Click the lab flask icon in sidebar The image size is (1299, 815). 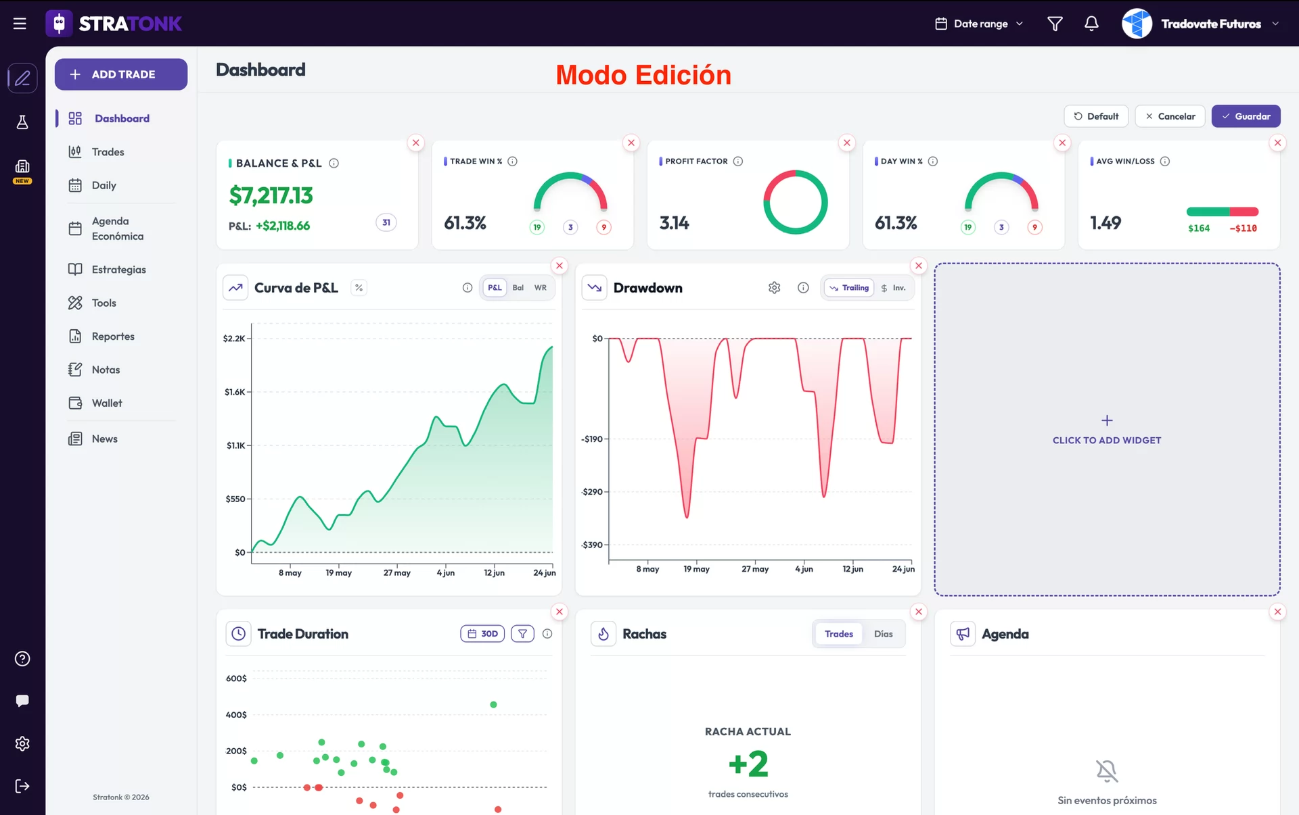click(22, 122)
